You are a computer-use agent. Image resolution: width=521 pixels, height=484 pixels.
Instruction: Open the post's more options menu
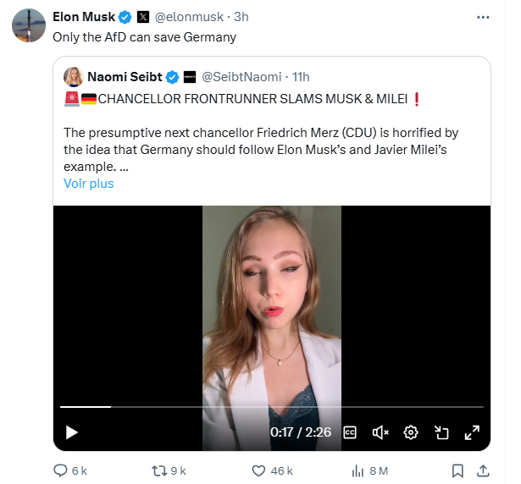(483, 16)
